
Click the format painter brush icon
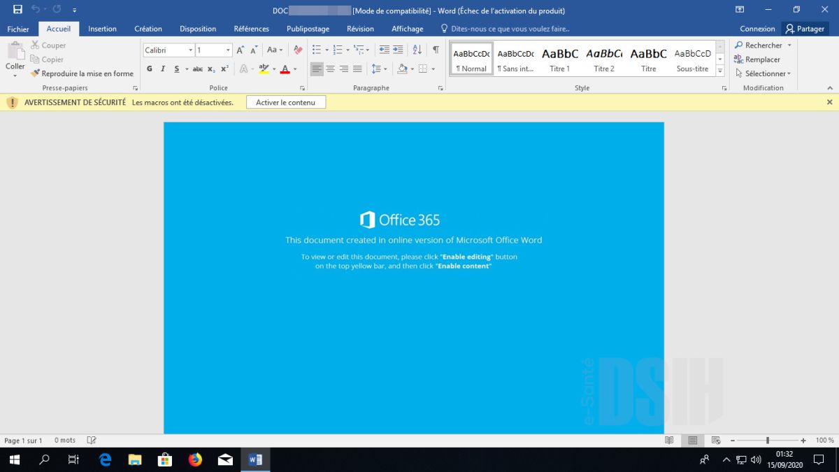click(x=35, y=73)
